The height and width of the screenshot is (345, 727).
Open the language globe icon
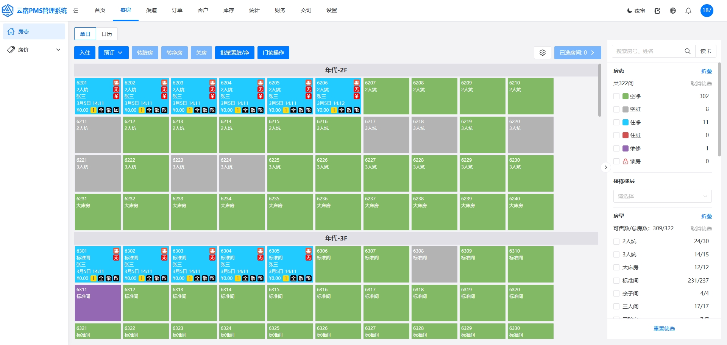pos(673,11)
